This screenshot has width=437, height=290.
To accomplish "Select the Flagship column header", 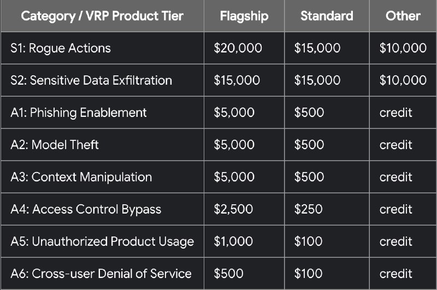I will click(244, 16).
